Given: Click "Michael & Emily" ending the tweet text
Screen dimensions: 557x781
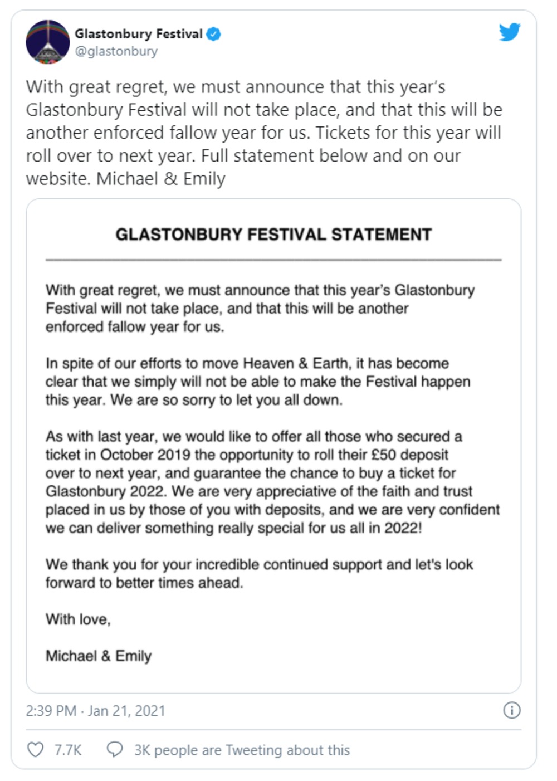Looking at the screenshot, I should [161, 179].
